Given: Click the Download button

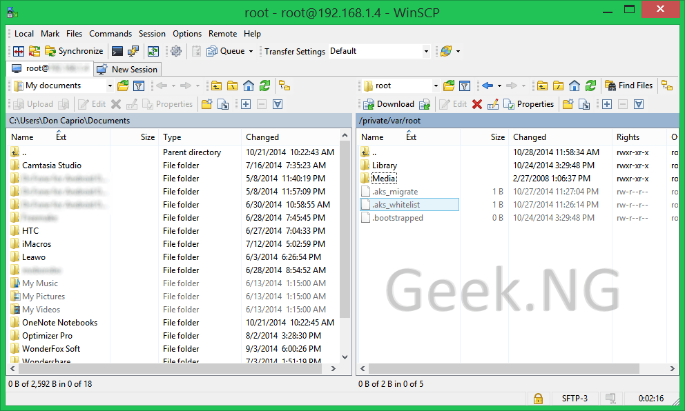Looking at the screenshot, I should point(389,104).
